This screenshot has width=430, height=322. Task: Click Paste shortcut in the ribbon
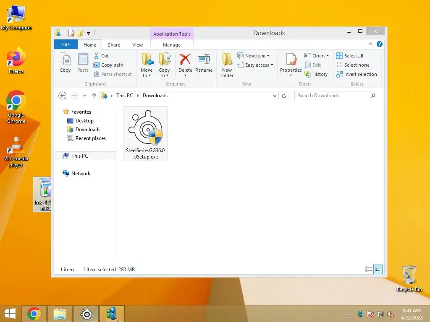point(113,74)
